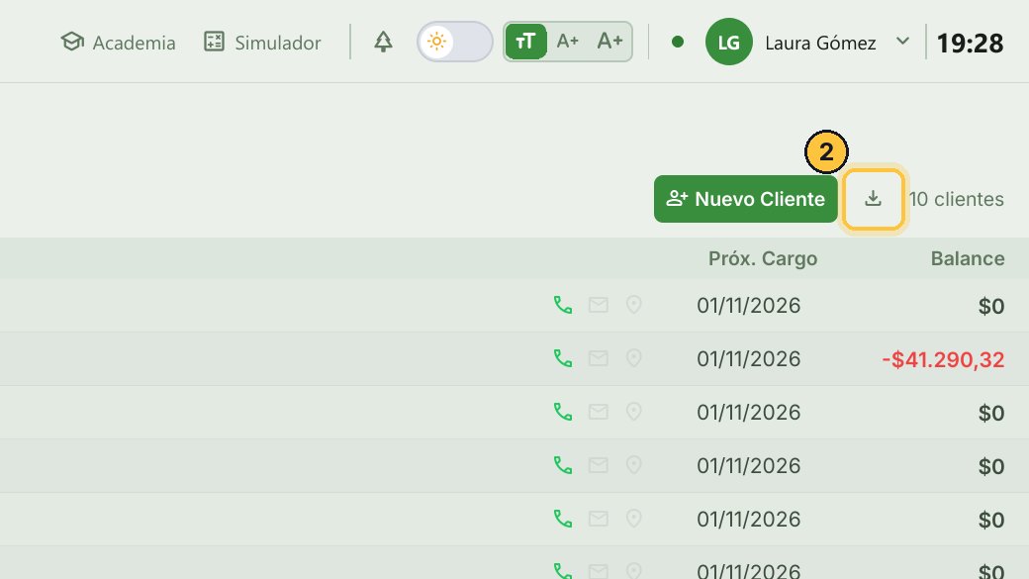Email the client with balance -$41.290,32
This screenshot has width=1029, height=579.
[598, 358]
